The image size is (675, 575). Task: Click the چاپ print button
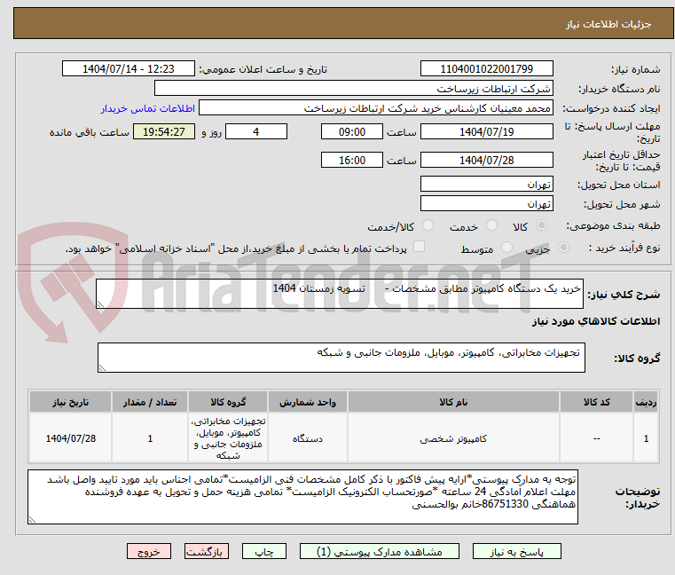pos(264,551)
